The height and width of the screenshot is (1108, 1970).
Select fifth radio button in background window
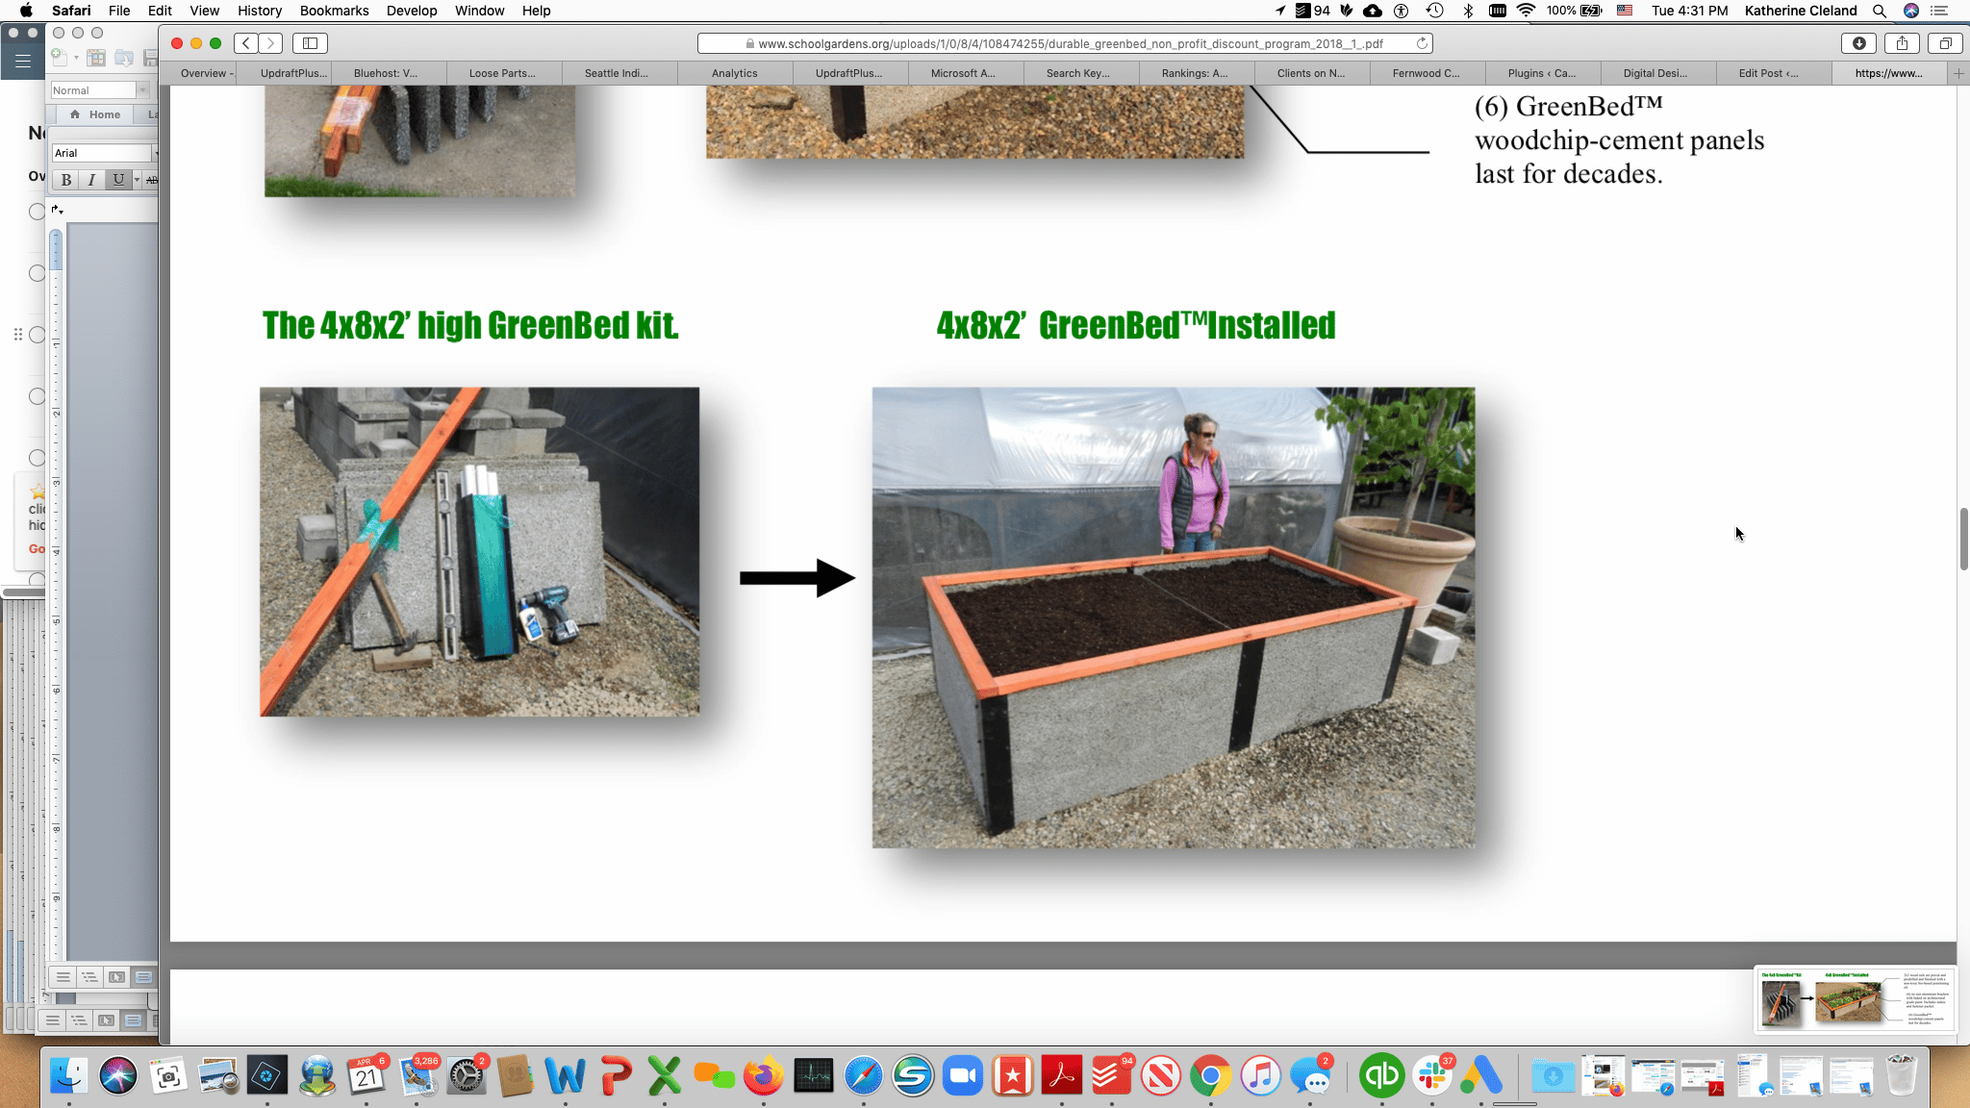pyautogui.click(x=38, y=458)
